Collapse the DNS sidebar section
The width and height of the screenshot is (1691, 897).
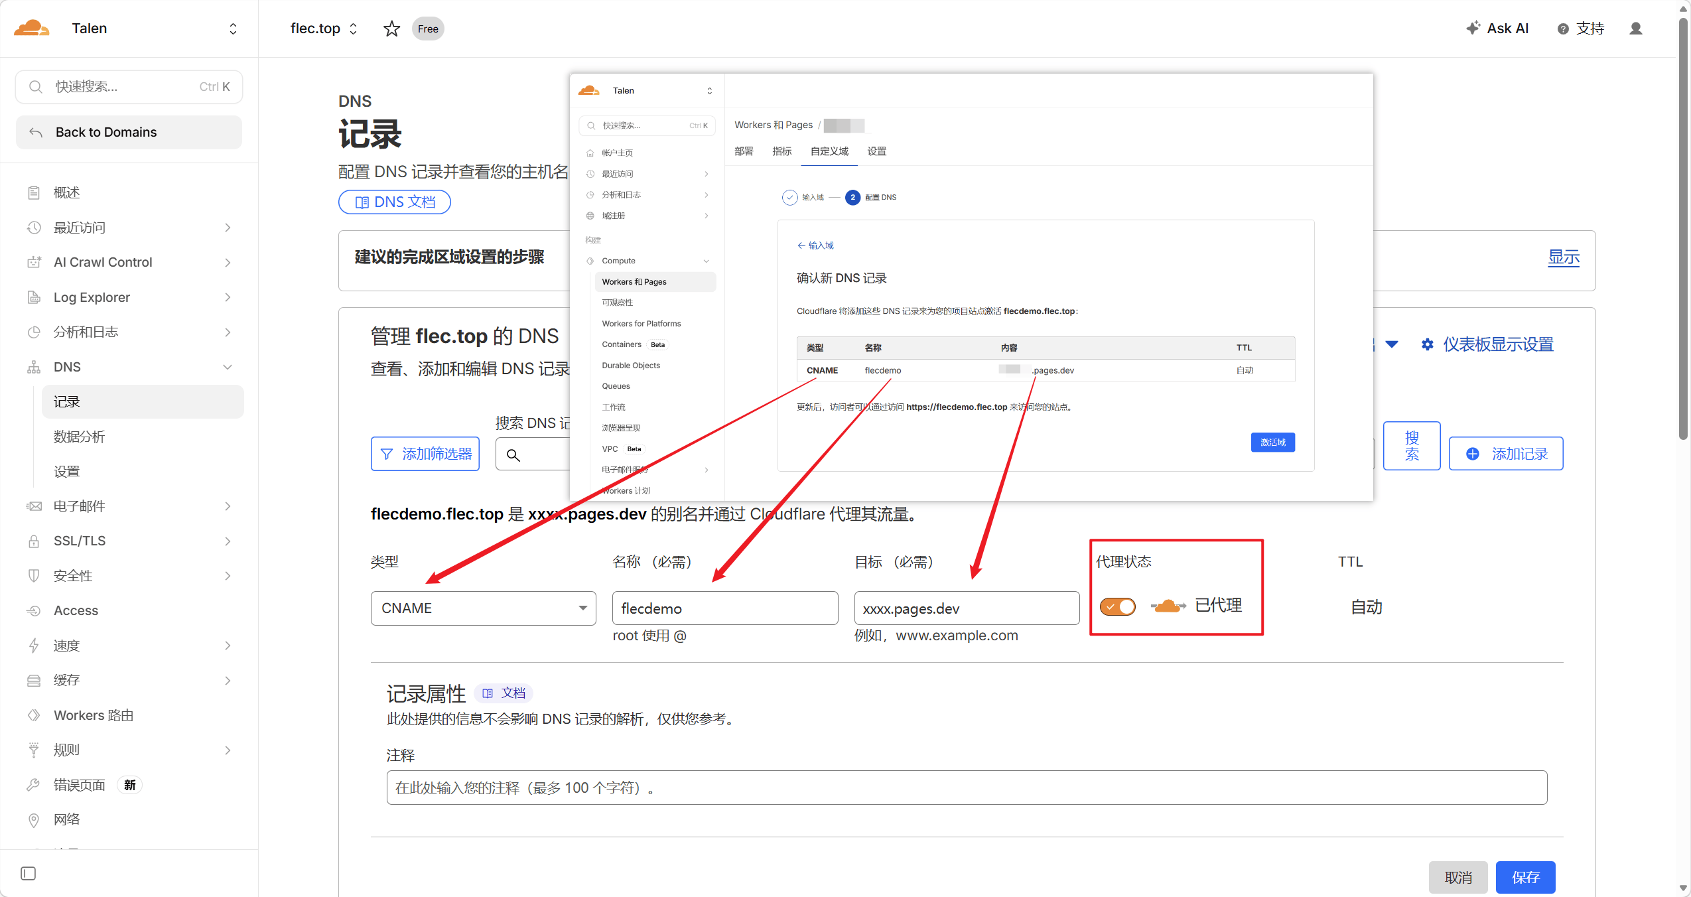click(228, 367)
